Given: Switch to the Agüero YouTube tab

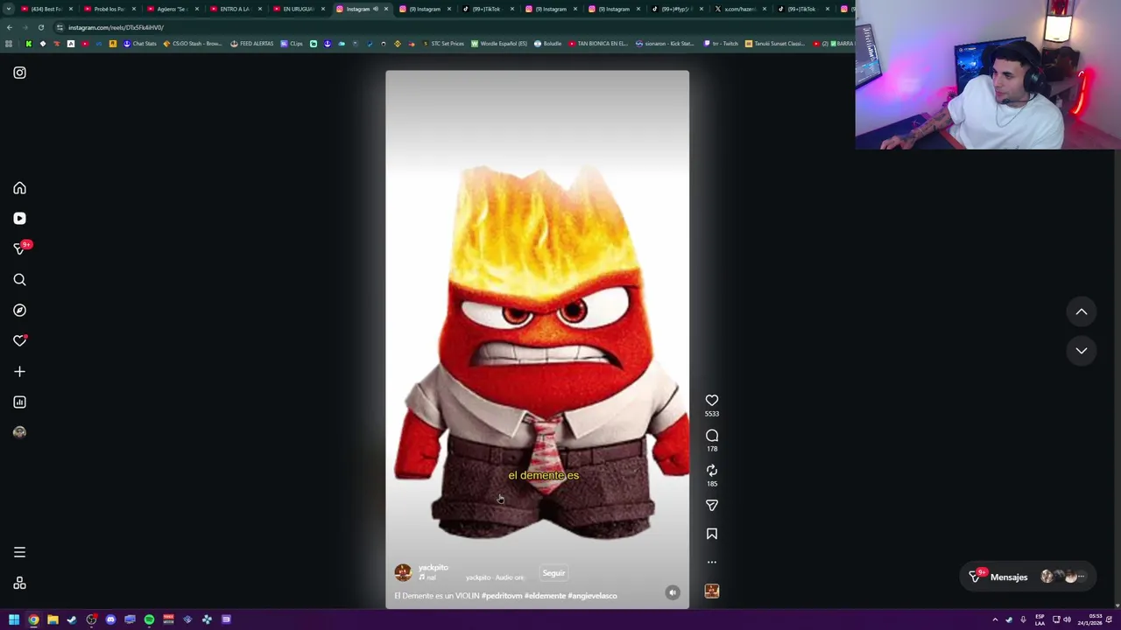Looking at the screenshot, I should click(172, 9).
